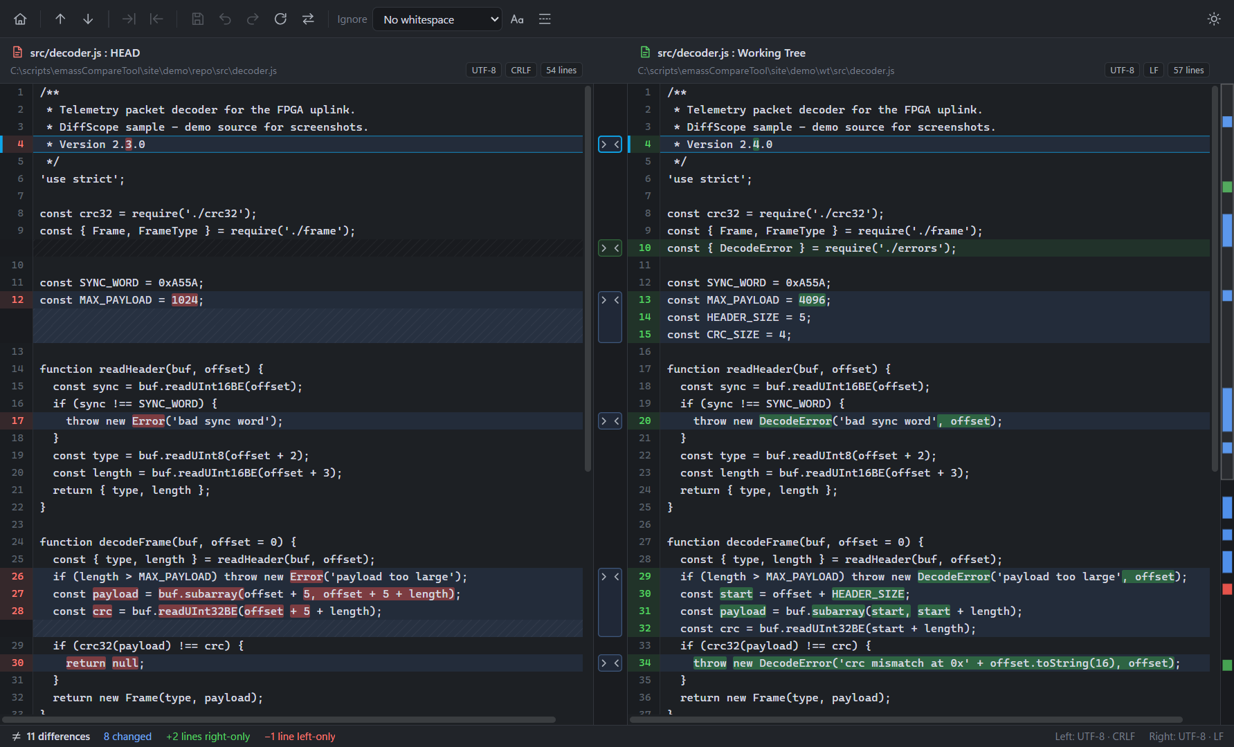This screenshot has height=747, width=1234.
Task: Refresh the comparison
Action: coord(280,19)
